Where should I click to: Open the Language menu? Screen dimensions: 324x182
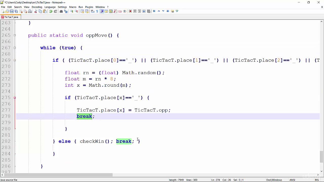pos(50,7)
